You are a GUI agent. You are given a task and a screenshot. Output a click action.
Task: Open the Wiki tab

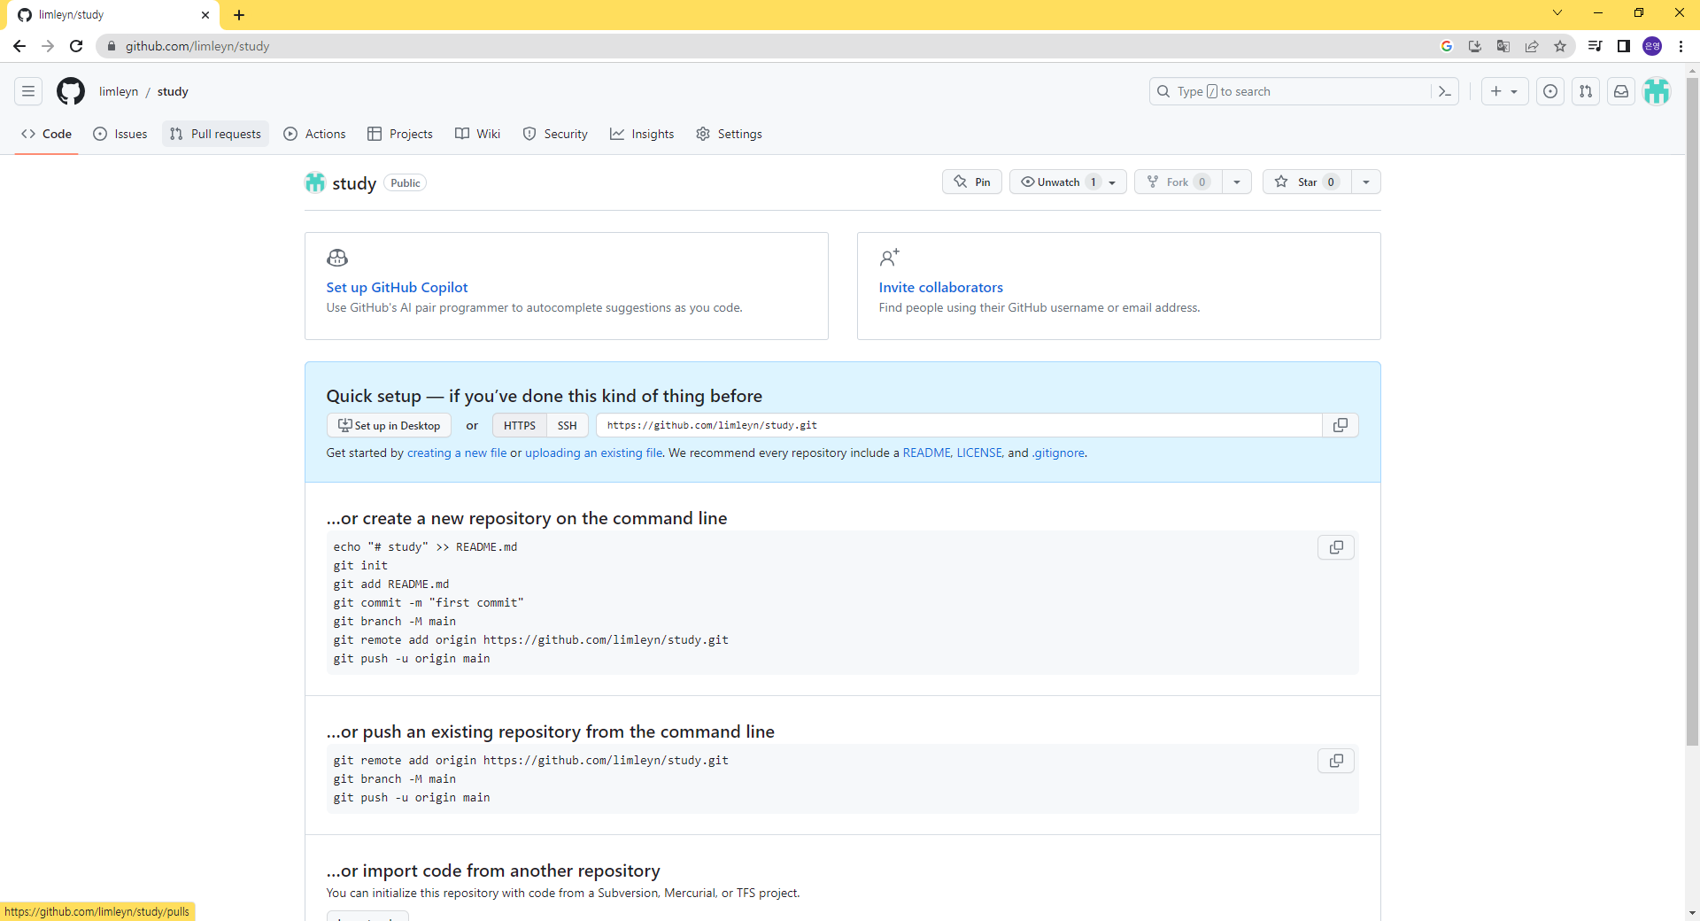tap(478, 134)
